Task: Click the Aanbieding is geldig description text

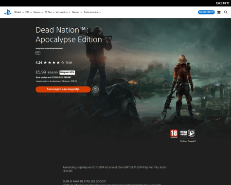Action: [115, 169]
